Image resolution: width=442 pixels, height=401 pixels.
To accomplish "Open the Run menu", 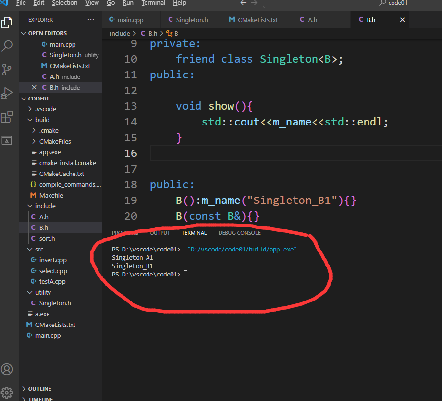I will [128, 3].
